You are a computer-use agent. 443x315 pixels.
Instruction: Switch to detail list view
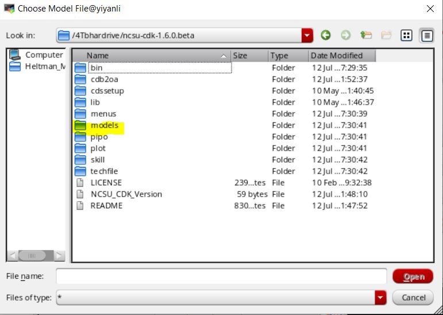pos(426,35)
